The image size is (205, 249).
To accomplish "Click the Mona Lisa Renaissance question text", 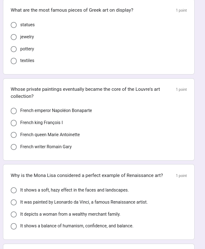I will [x=87, y=175].
